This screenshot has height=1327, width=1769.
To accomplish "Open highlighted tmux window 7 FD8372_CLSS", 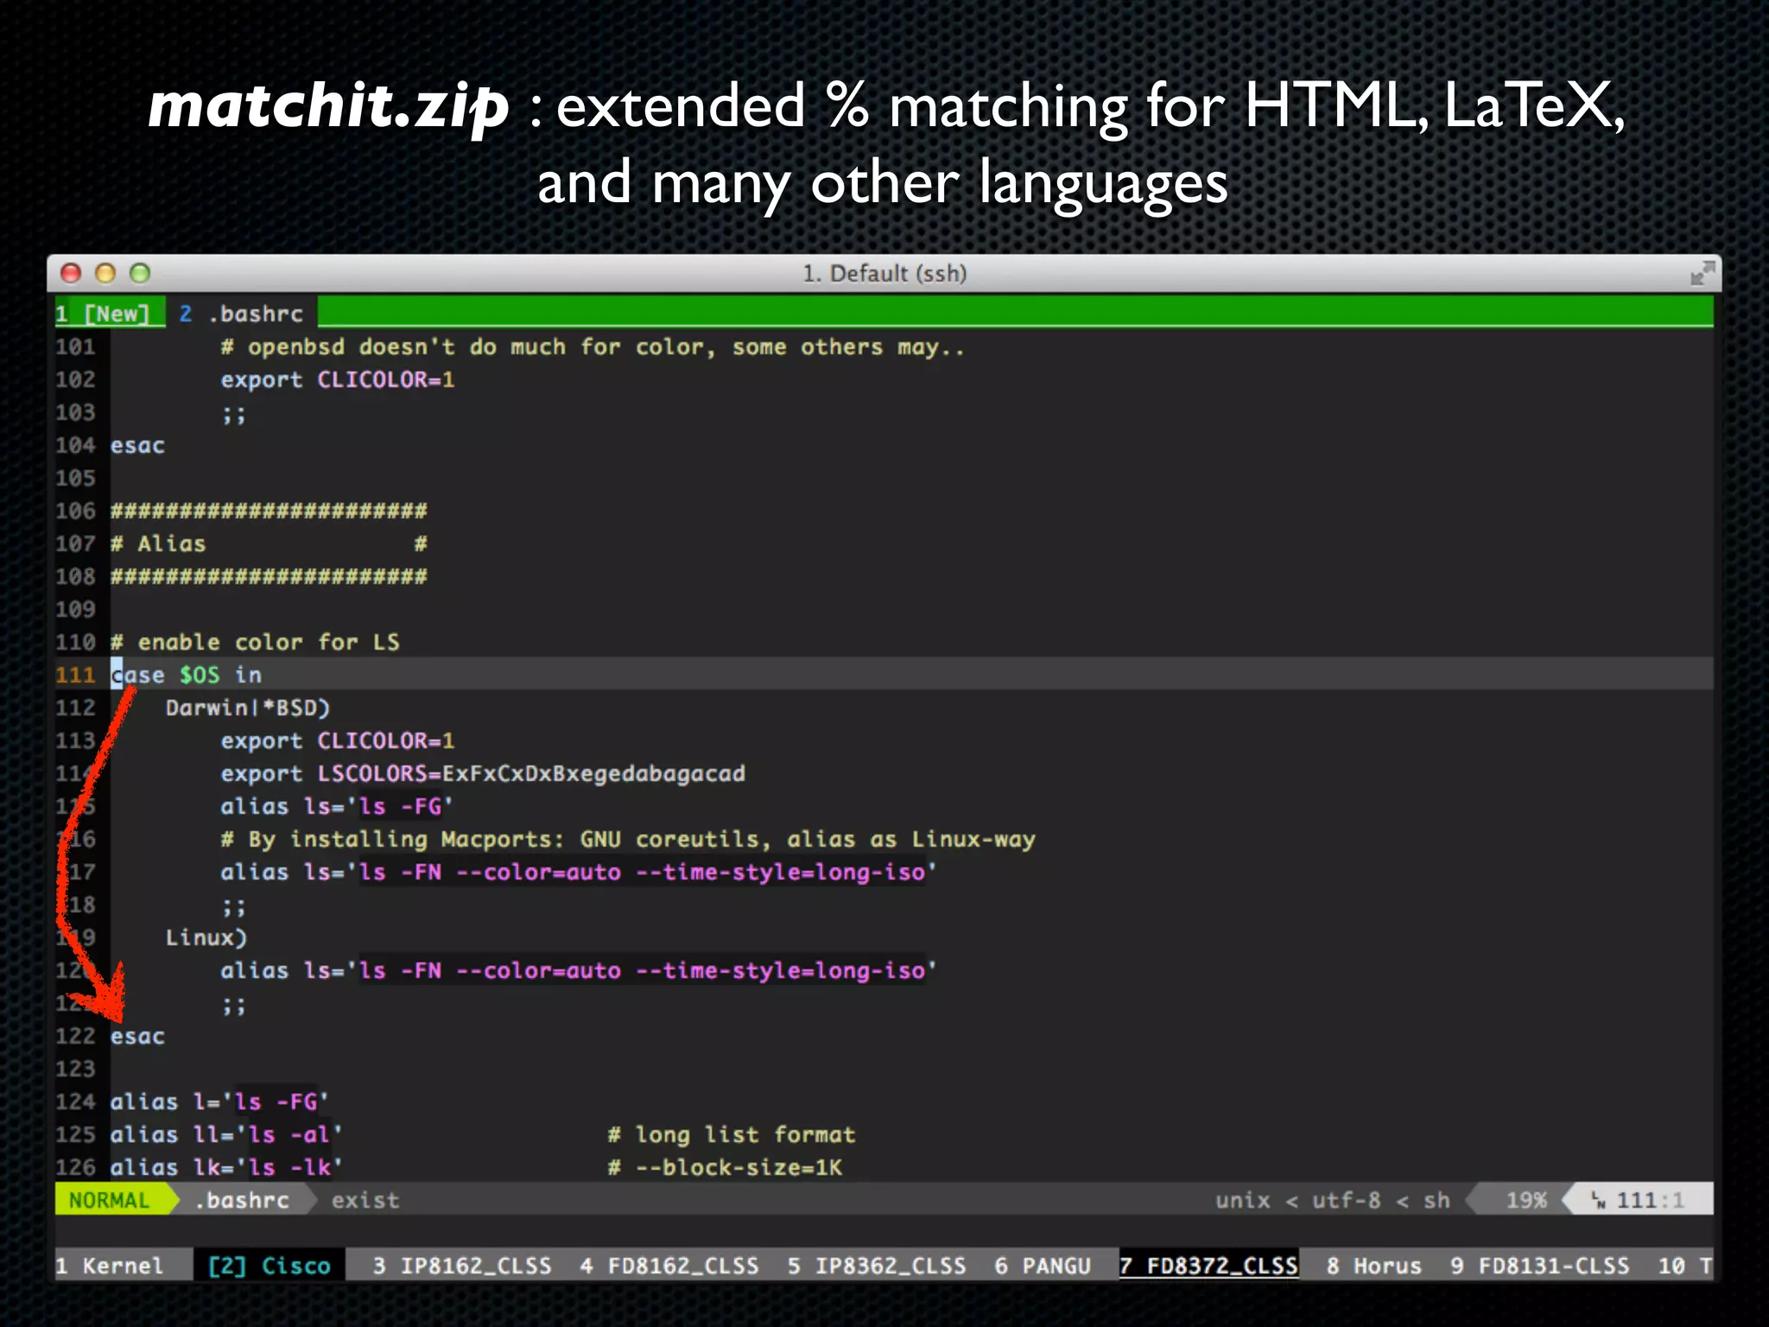I will [x=1208, y=1266].
